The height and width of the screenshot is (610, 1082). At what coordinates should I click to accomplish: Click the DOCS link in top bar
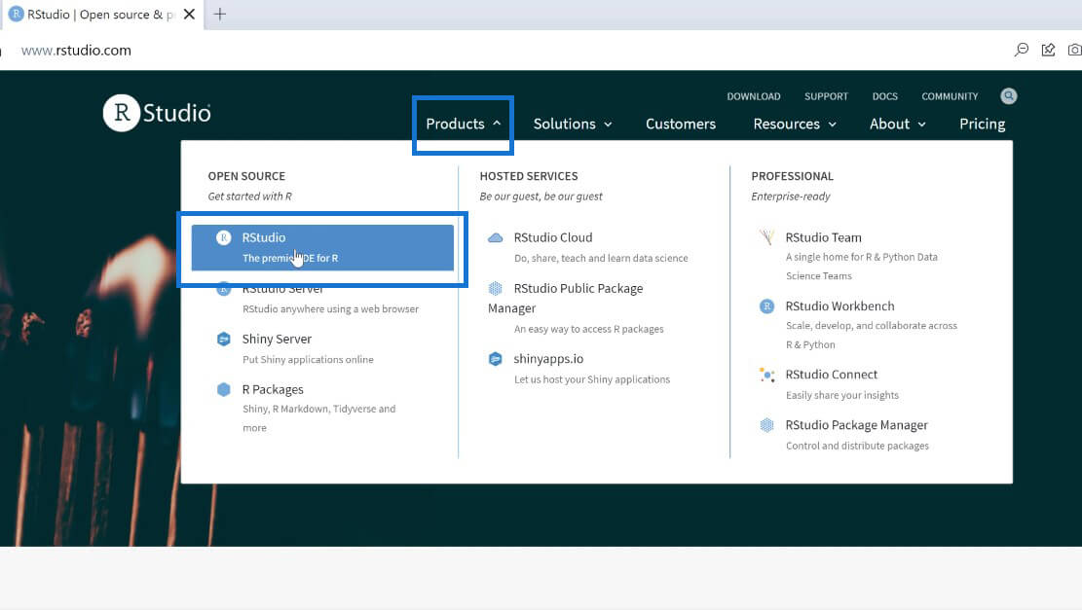tap(884, 96)
